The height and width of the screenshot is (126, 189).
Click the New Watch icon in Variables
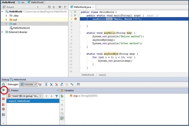click(x=62, y=95)
